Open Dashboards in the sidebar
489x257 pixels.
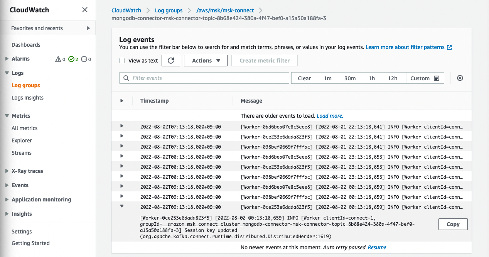pos(26,45)
